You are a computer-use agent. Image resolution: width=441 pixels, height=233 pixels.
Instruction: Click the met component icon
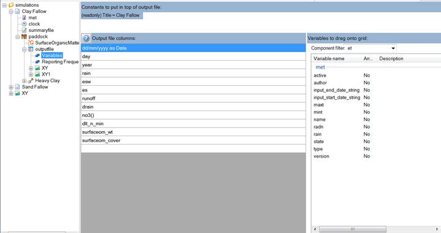pos(24,18)
